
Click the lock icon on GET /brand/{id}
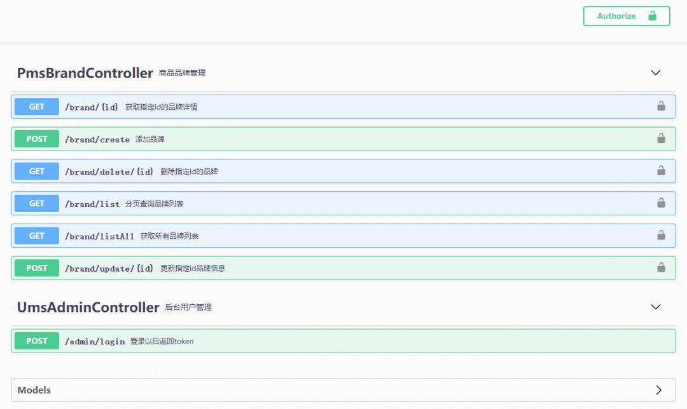click(661, 106)
